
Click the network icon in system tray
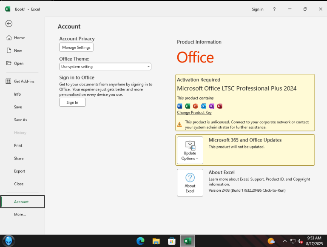(293, 241)
